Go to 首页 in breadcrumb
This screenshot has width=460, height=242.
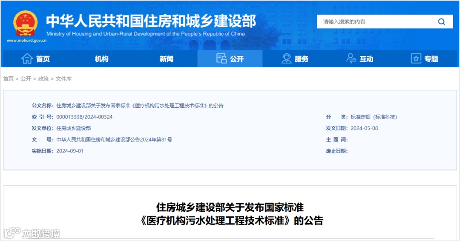pos(8,79)
